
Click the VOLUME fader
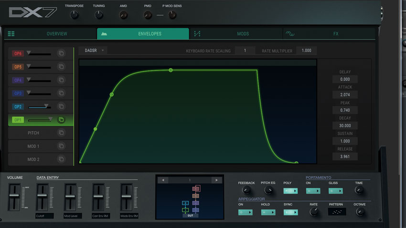[x=14, y=197]
